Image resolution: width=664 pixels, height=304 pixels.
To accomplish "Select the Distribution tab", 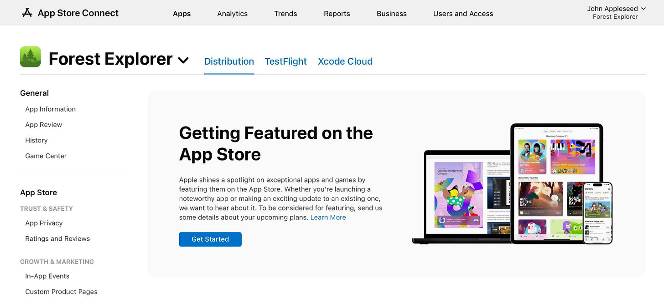I will click(229, 61).
